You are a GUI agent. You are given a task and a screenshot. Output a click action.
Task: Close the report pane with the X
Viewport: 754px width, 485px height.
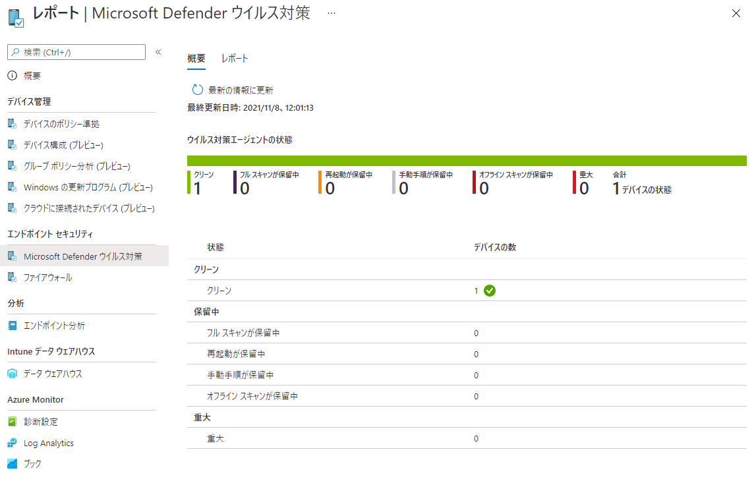[736, 14]
